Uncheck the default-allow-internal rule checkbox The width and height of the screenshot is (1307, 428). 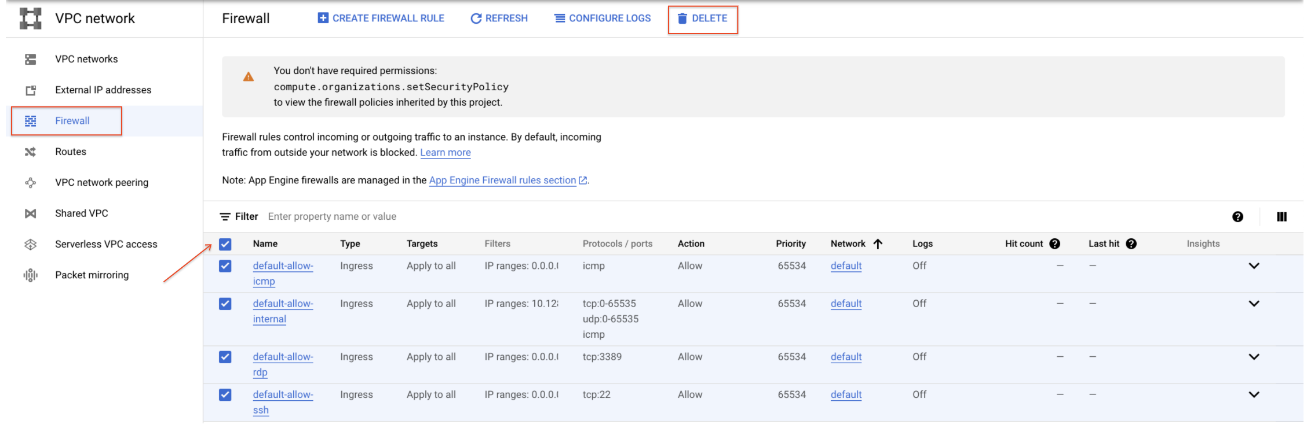click(x=225, y=304)
